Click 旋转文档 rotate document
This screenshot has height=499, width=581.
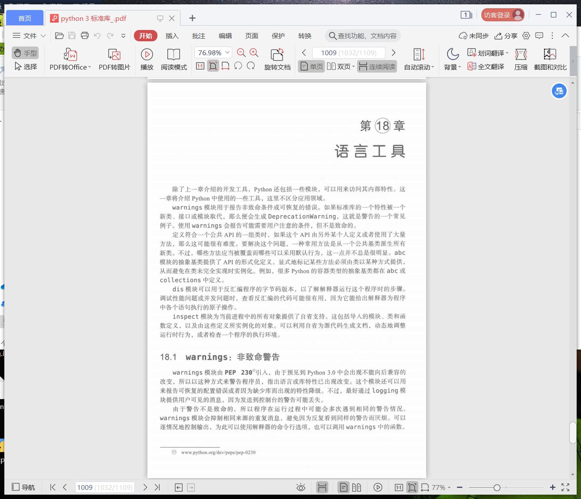click(277, 60)
